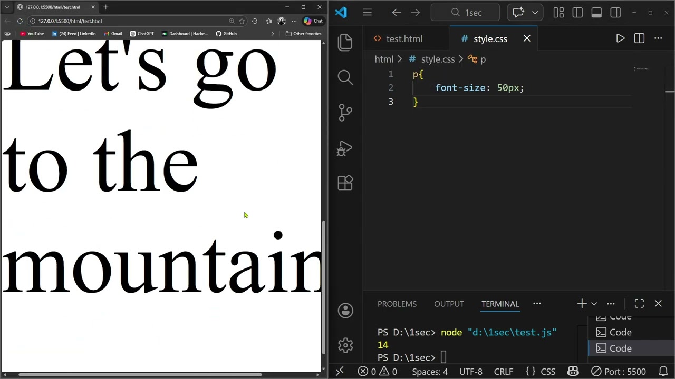Open a new browser tab
The height and width of the screenshot is (379, 675).
pyautogui.click(x=105, y=7)
